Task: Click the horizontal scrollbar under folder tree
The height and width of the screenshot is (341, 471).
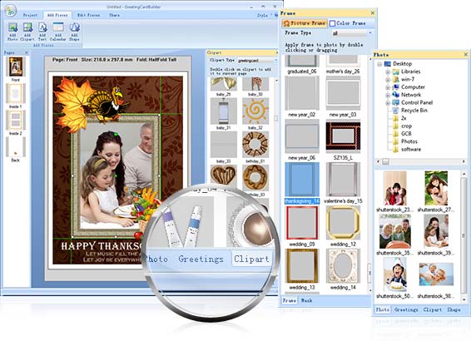Action: 420,161
